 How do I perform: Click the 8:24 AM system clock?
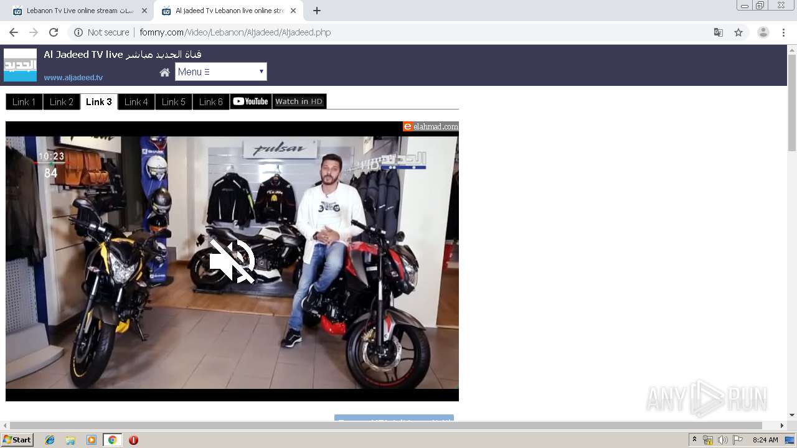[x=765, y=440]
